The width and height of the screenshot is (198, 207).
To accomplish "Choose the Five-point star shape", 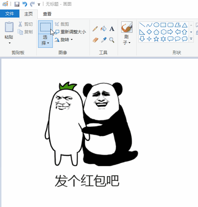I will [x=156, y=39].
